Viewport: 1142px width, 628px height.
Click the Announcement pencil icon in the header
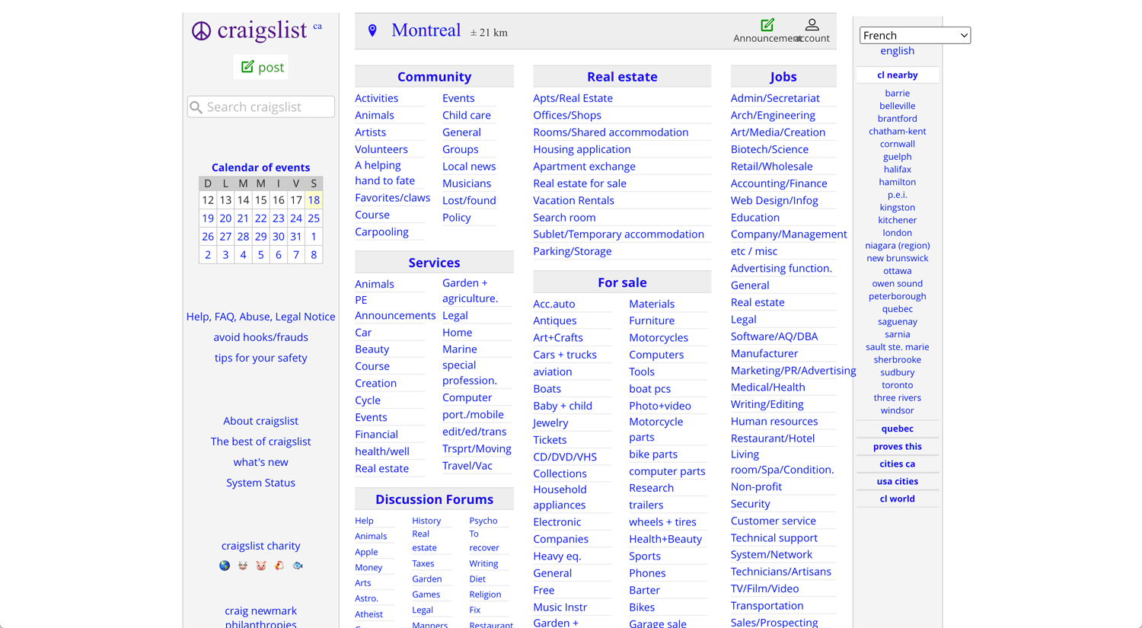click(767, 25)
